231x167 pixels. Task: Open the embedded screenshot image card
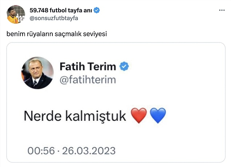(116, 102)
